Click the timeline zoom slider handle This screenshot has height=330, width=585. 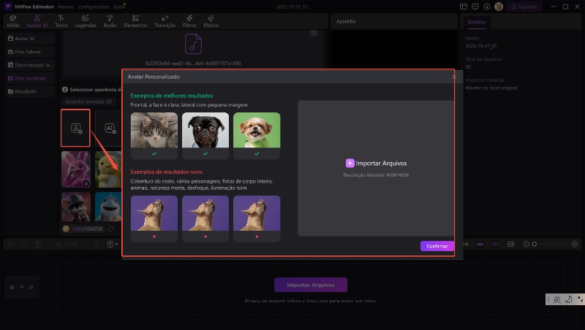point(535,244)
